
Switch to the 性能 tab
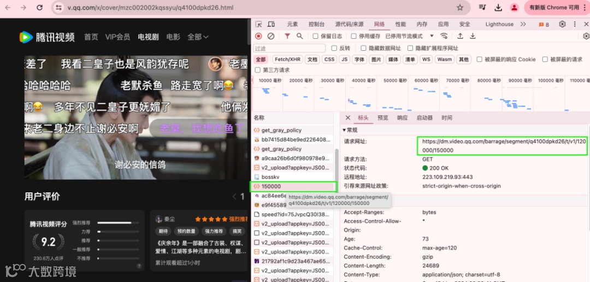click(400, 24)
